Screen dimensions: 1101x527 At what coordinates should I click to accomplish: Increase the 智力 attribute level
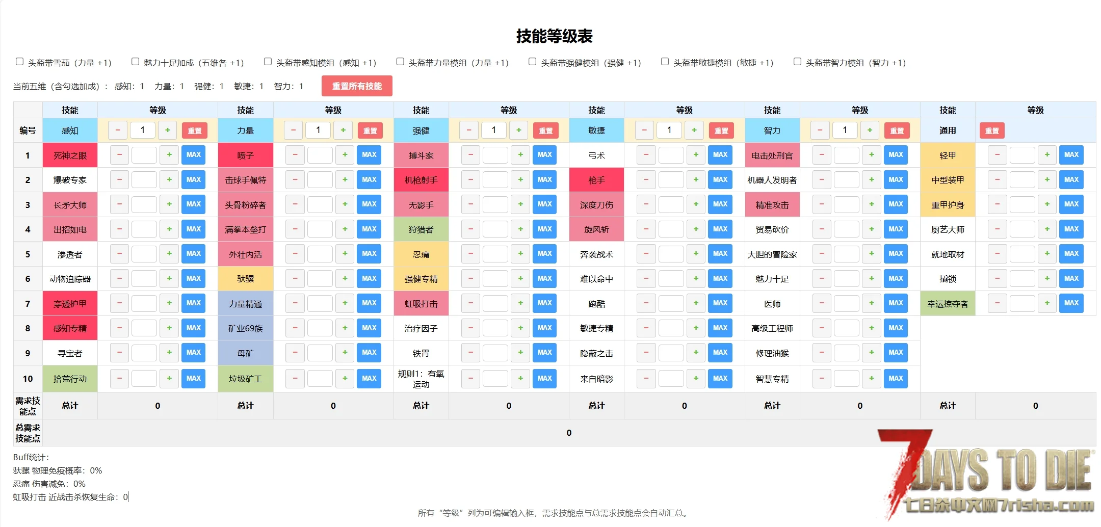tap(870, 130)
